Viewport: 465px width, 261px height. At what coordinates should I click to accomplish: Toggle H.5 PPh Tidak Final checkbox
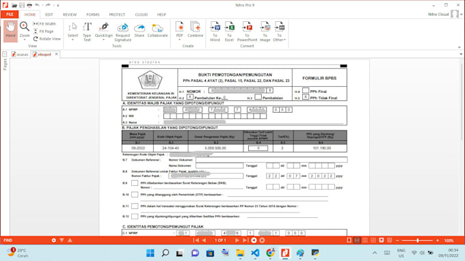(x=306, y=97)
